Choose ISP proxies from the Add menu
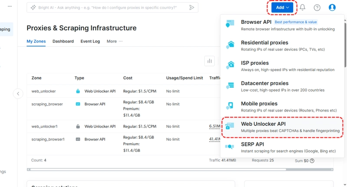Viewport: 347px width, 187px height. coord(282,66)
